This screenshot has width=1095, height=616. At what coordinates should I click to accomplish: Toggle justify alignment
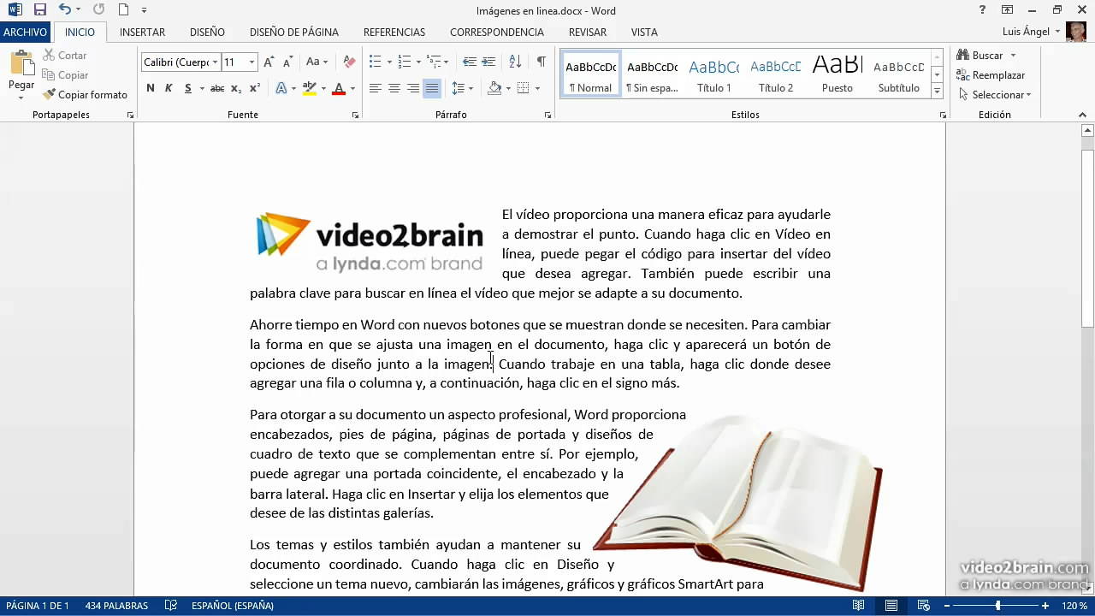click(432, 88)
